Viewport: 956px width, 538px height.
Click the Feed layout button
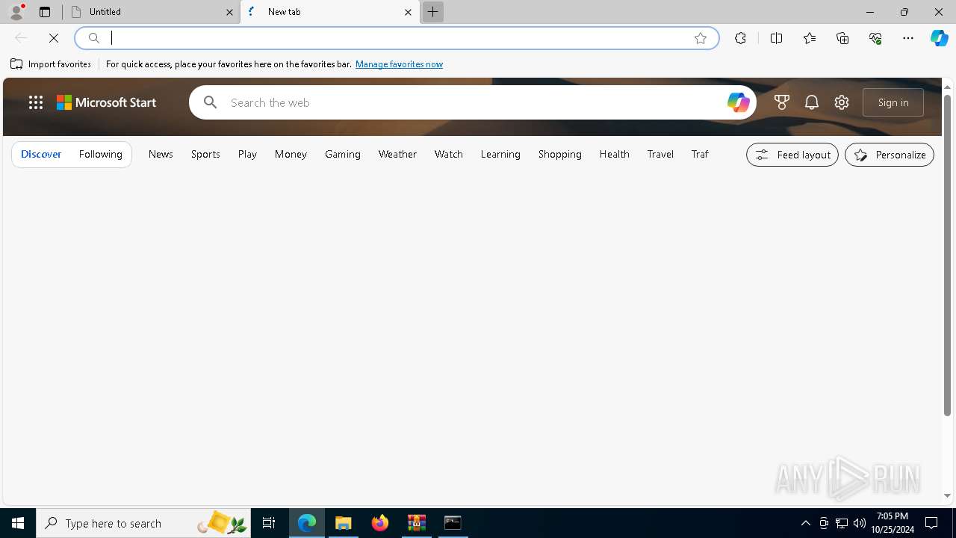click(x=792, y=155)
